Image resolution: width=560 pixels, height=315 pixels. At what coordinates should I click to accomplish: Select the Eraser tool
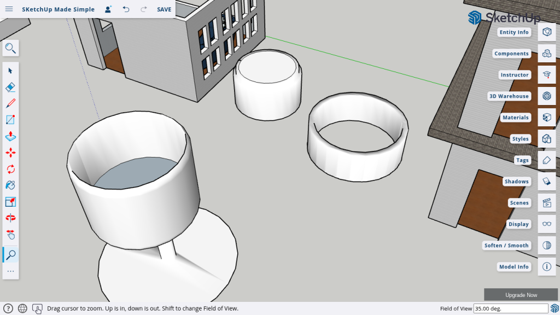[10, 87]
